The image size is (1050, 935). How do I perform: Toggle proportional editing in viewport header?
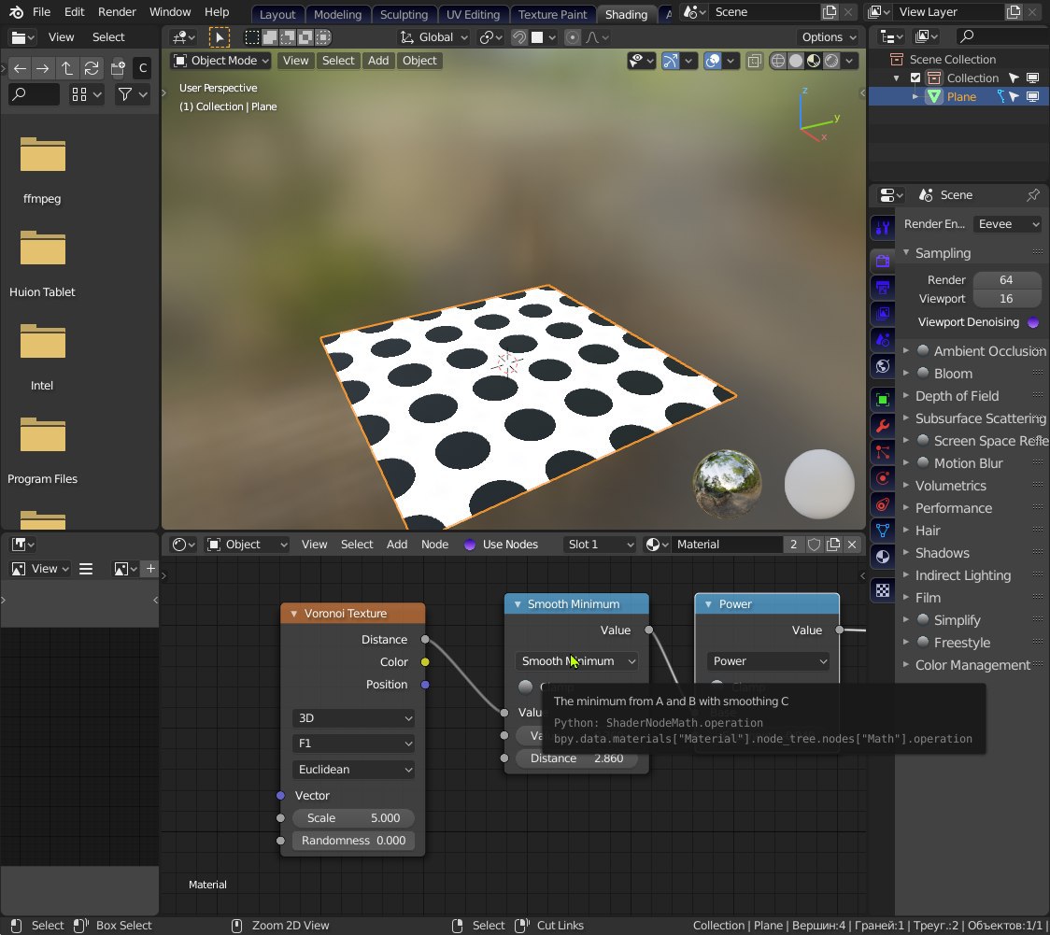(572, 37)
